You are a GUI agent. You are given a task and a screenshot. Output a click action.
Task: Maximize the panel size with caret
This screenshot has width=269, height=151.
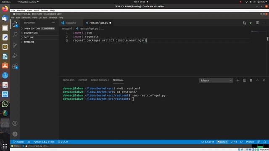tap(257, 80)
